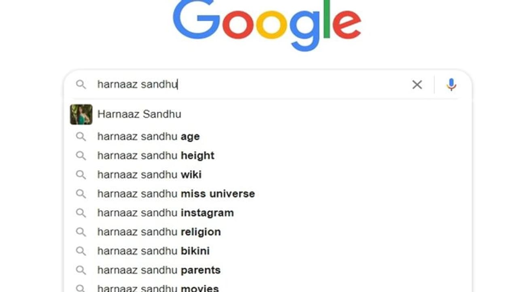
Task: Pick the "harnaaz sandhu wiki" suggestion
Action: click(x=149, y=175)
